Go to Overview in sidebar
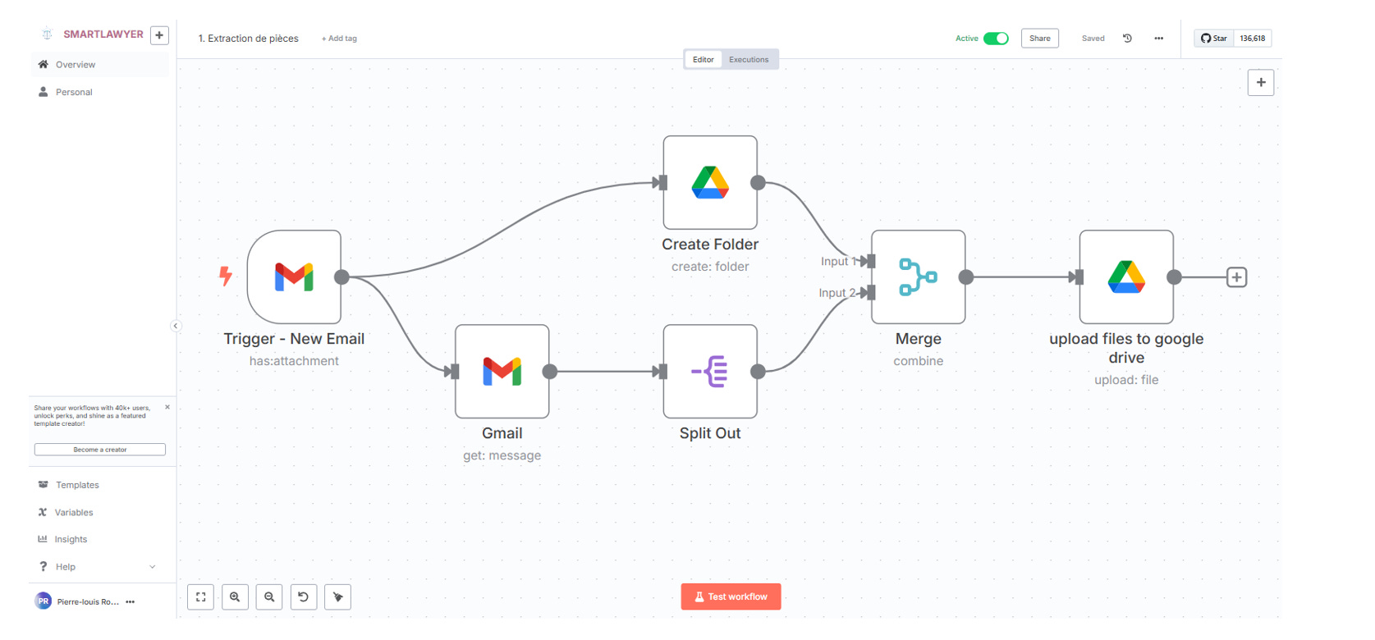The image size is (1375, 640). click(x=99, y=64)
